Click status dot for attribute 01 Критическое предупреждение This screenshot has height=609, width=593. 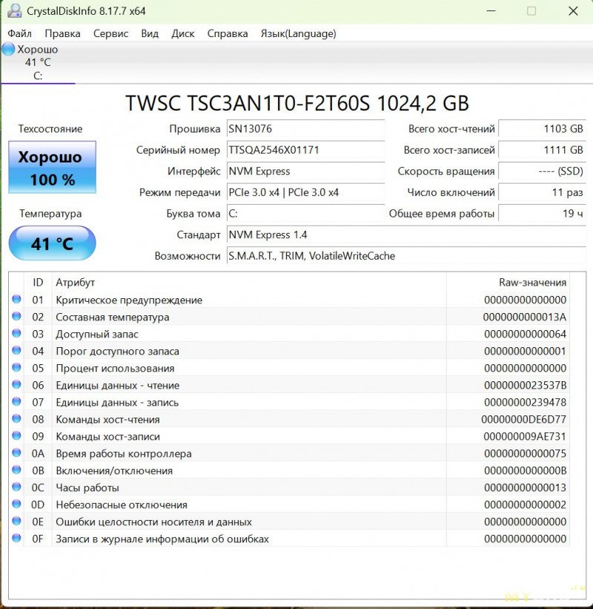(16, 299)
